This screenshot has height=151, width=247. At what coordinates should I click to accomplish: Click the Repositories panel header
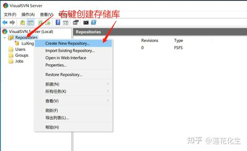160,32
